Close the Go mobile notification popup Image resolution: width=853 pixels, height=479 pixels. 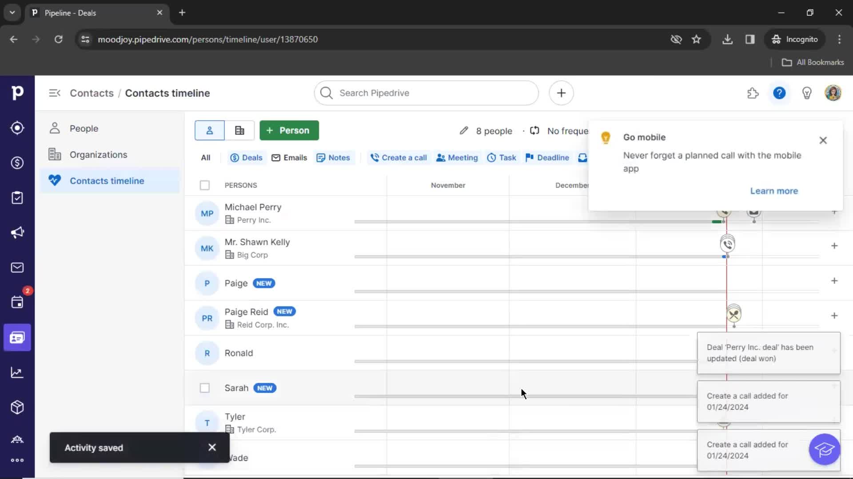(823, 140)
